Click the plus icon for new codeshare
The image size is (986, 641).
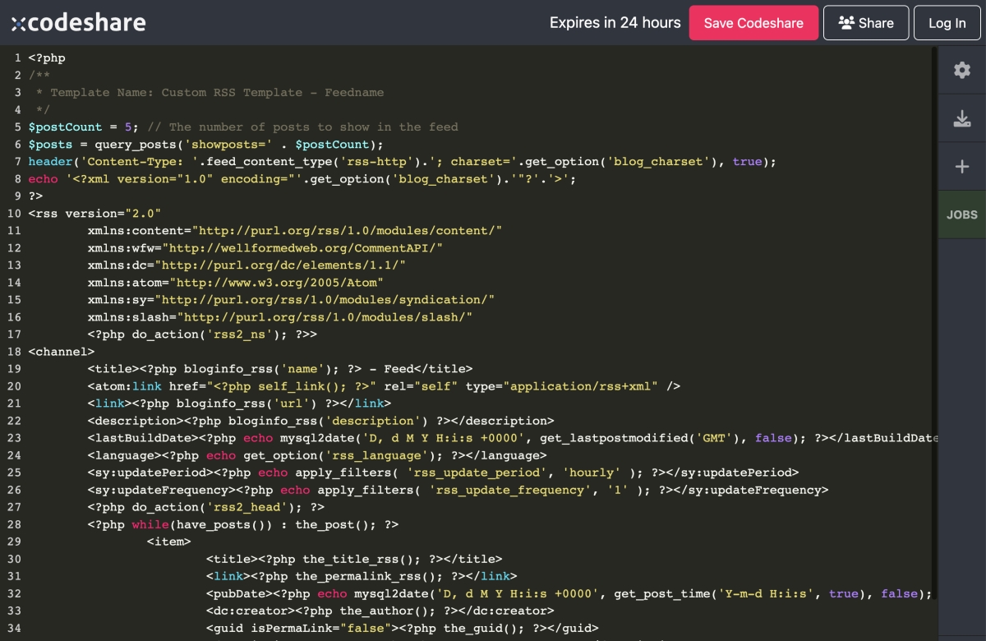coord(961,167)
